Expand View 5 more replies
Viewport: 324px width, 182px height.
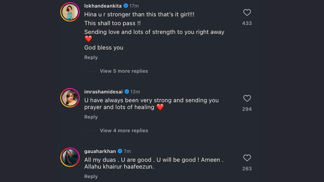(124, 71)
